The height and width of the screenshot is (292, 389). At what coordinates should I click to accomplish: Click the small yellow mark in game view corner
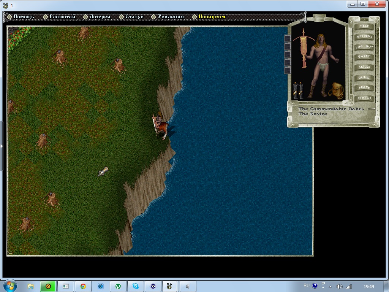coord(10,253)
